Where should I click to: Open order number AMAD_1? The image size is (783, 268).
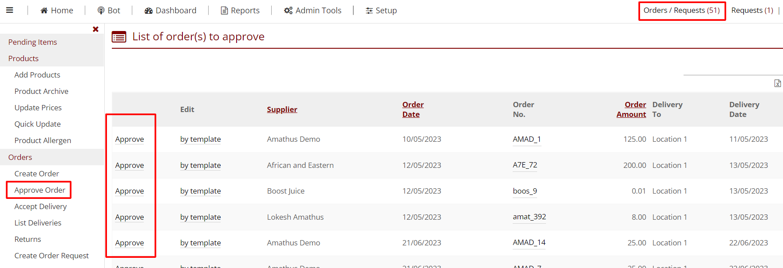(526, 139)
